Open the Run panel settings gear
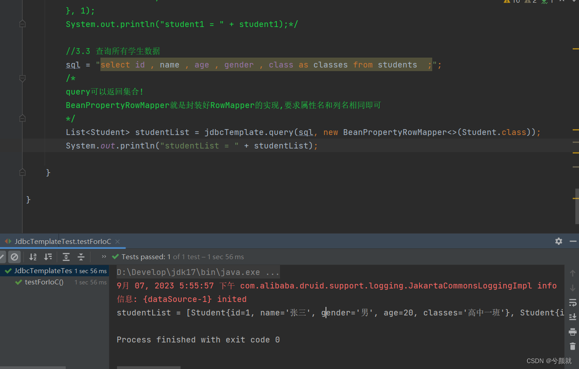Image resolution: width=579 pixels, height=369 pixels. pyautogui.click(x=559, y=241)
